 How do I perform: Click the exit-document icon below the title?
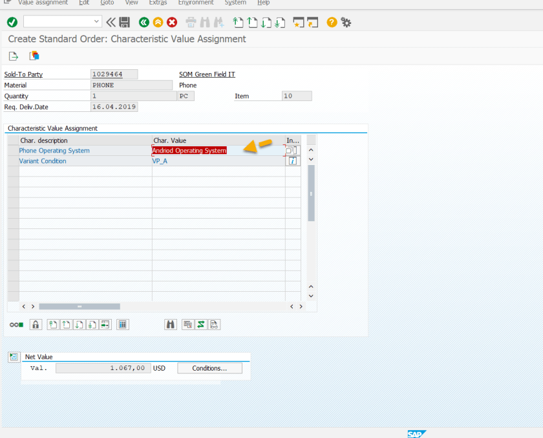coord(14,56)
